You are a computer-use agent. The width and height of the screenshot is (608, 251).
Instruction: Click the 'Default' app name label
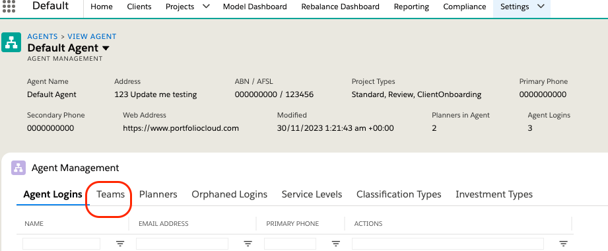50,6
